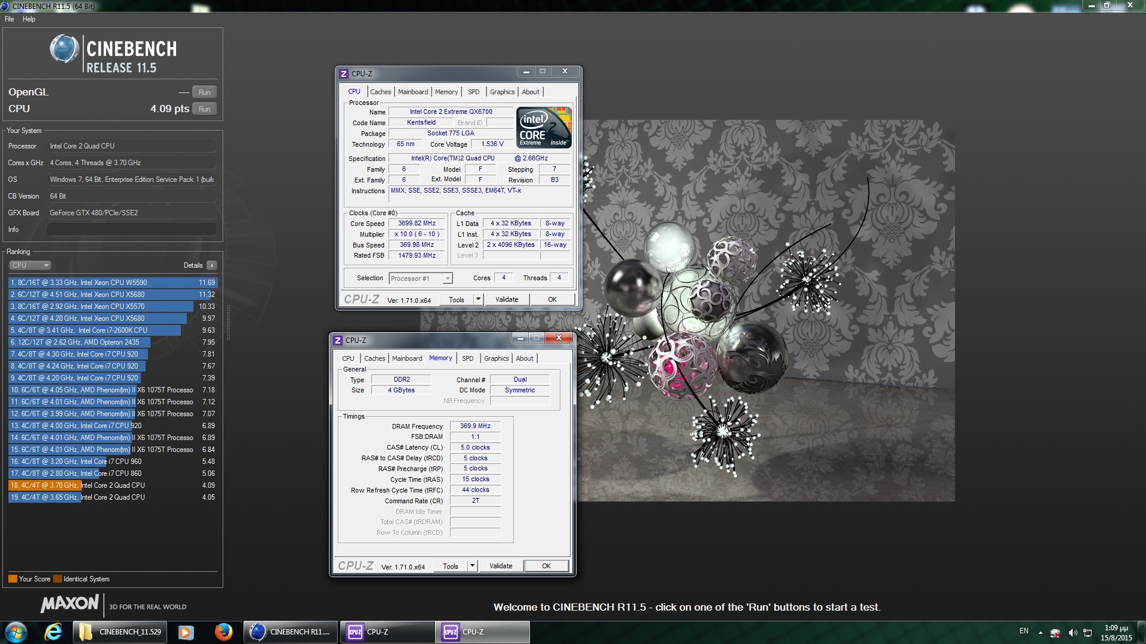The image size is (1146, 644).
Task: Click Core Speed value 3699.82 MHz
Action: click(417, 224)
